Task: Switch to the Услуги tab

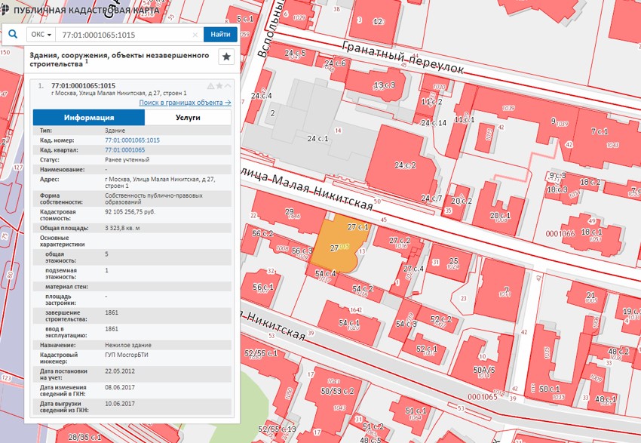Action: pos(188,118)
